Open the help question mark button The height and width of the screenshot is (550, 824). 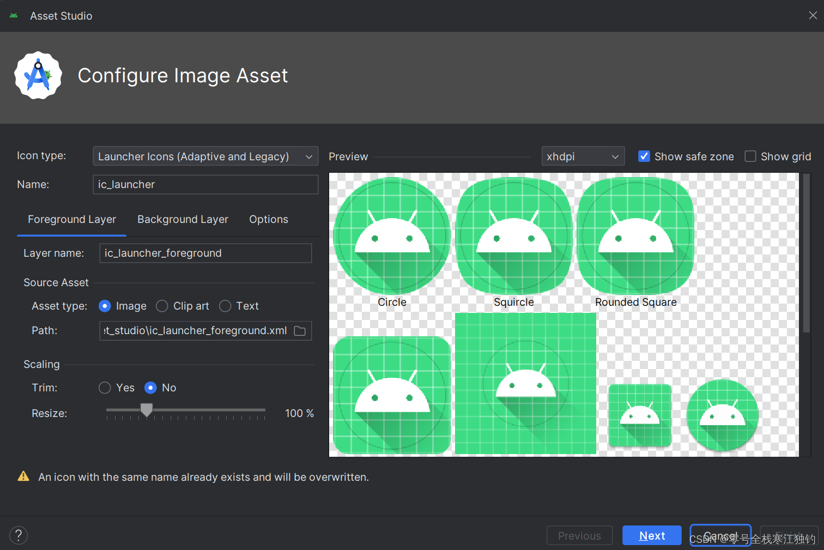click(x=19, y=535)
